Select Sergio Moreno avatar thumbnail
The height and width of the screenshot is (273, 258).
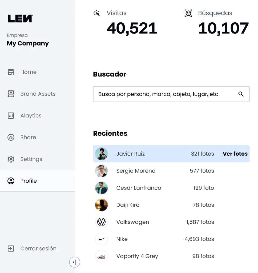102,171
